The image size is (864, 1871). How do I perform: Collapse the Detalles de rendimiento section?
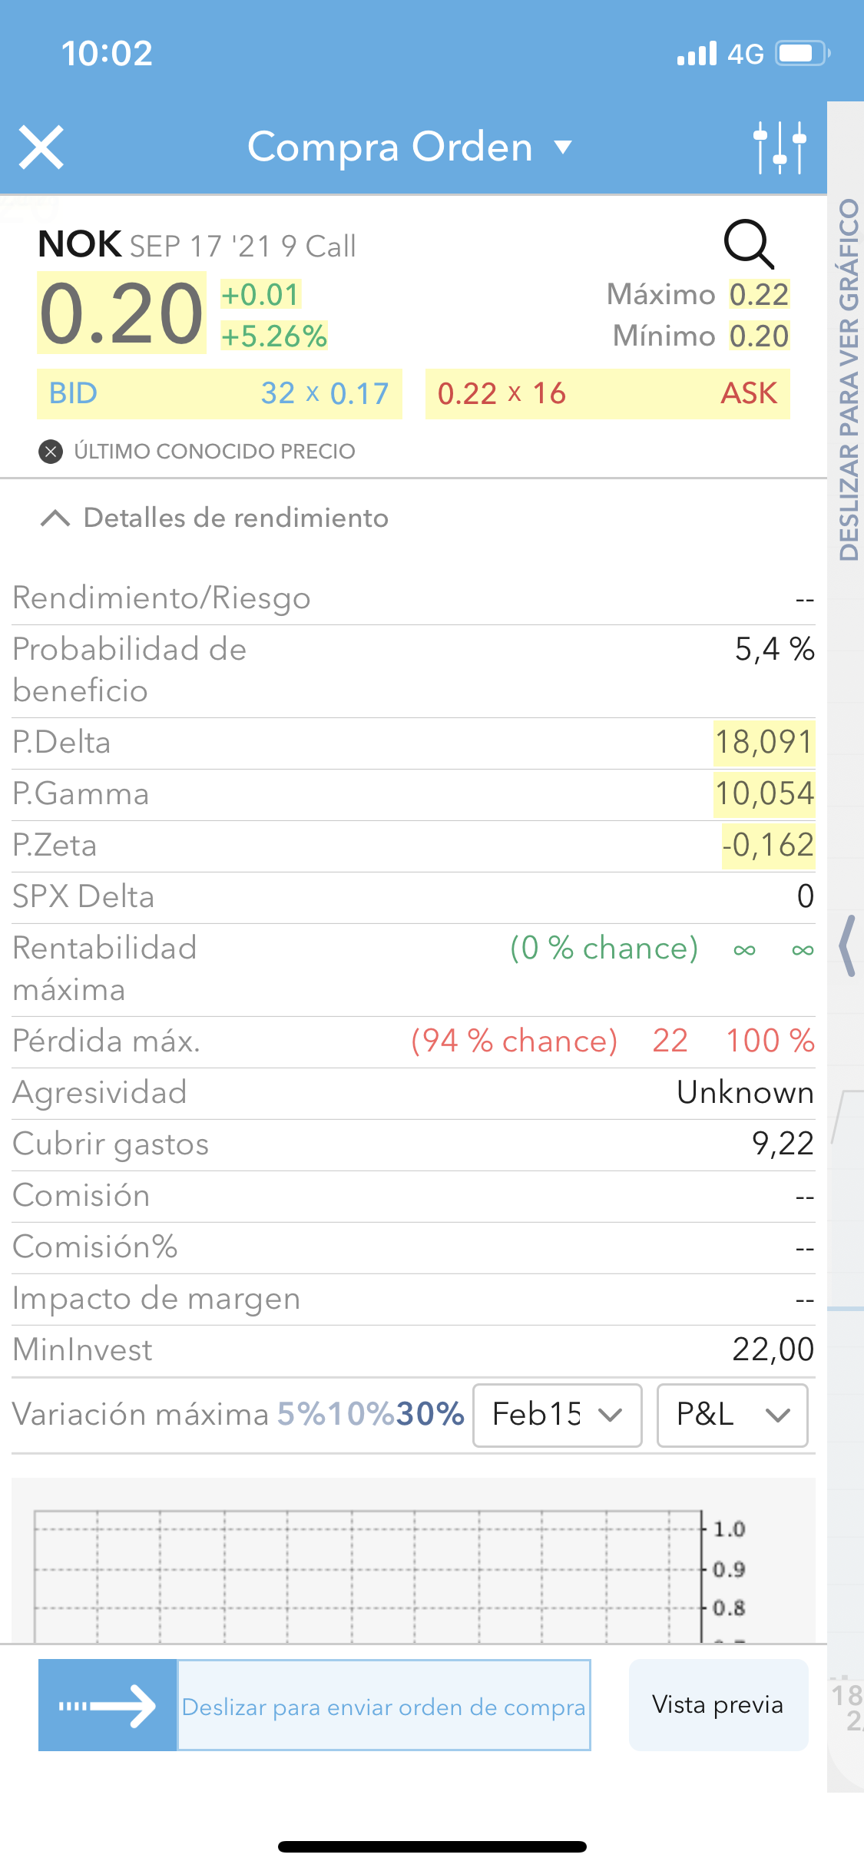(55, 518)
